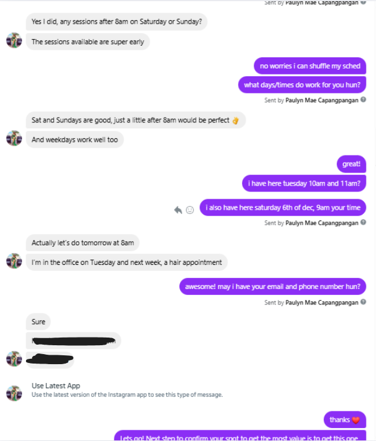This screenshot has width=376, height=441.
Task: Click help icon after sender name below email request
Action: point(364,301)
